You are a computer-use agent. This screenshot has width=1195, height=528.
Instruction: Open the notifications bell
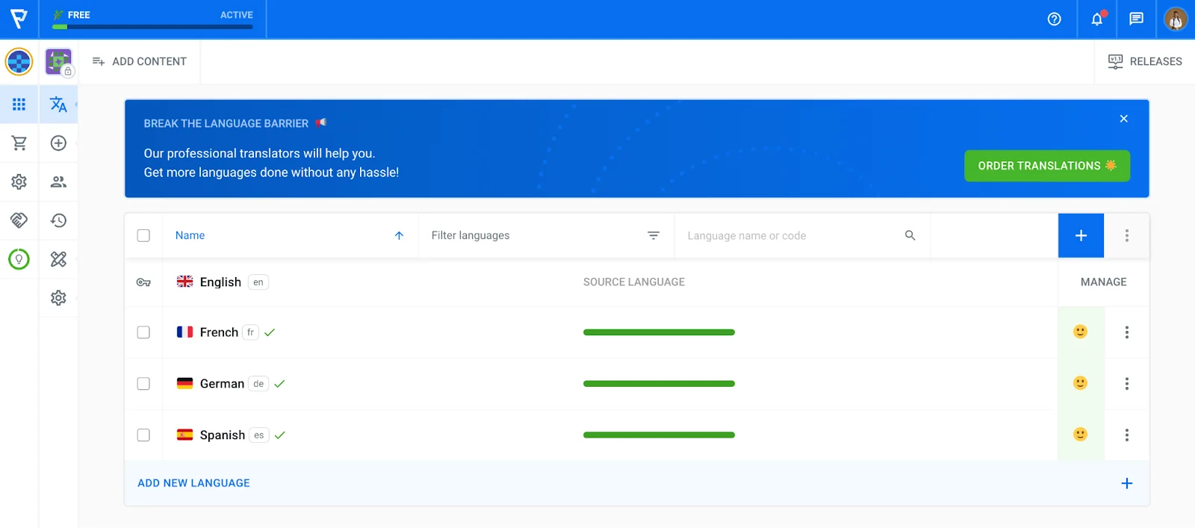point(1096,19)
